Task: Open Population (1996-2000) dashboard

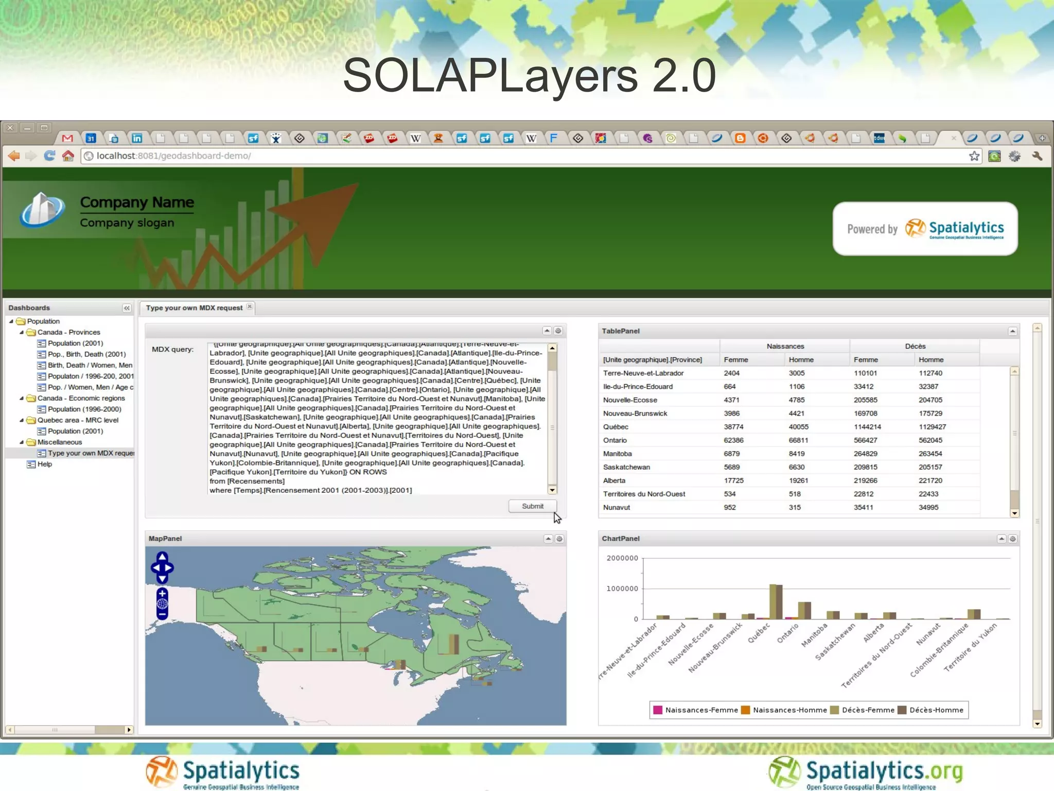Action: click(x=84, y=409)
